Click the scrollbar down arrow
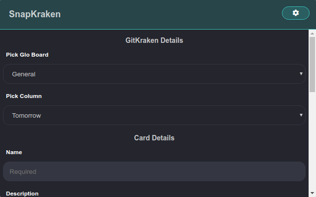316x197 pixels. click(312, 194)
